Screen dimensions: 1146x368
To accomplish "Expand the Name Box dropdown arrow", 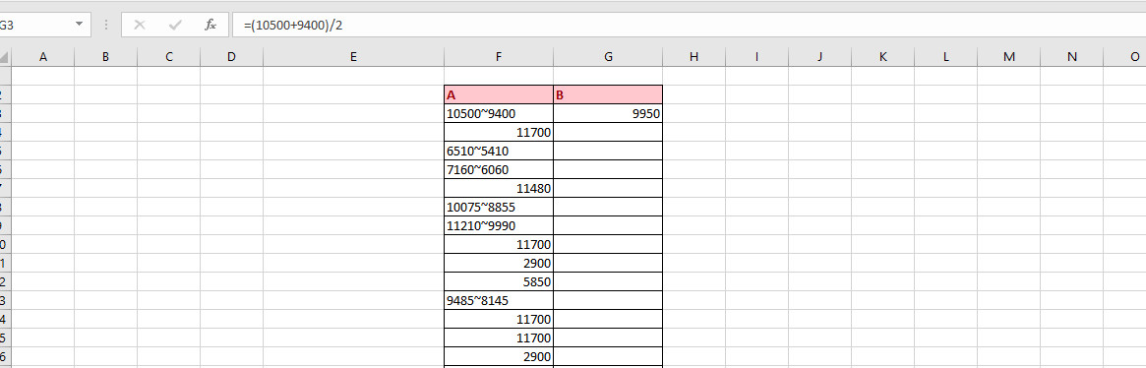I will pyautogui.click(x=79, y=25).
